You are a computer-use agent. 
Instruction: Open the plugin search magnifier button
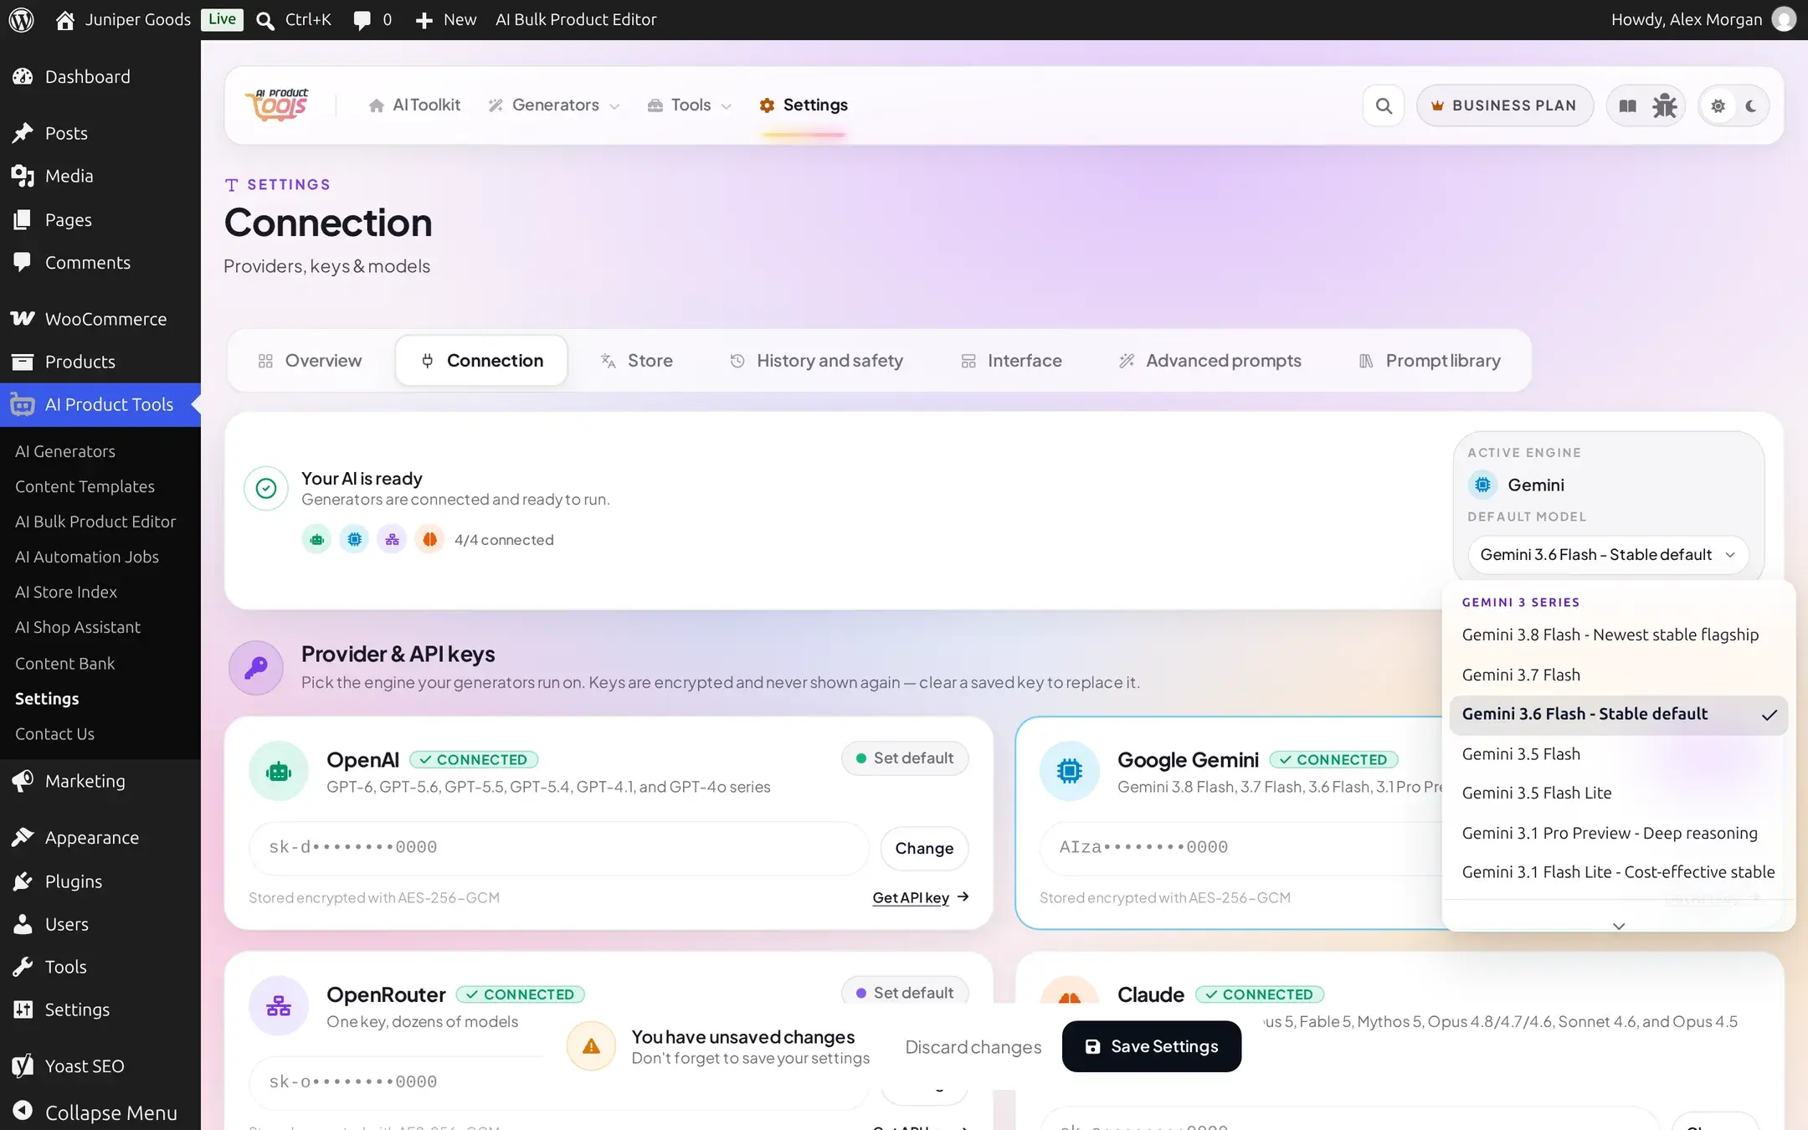[1384, 105]
